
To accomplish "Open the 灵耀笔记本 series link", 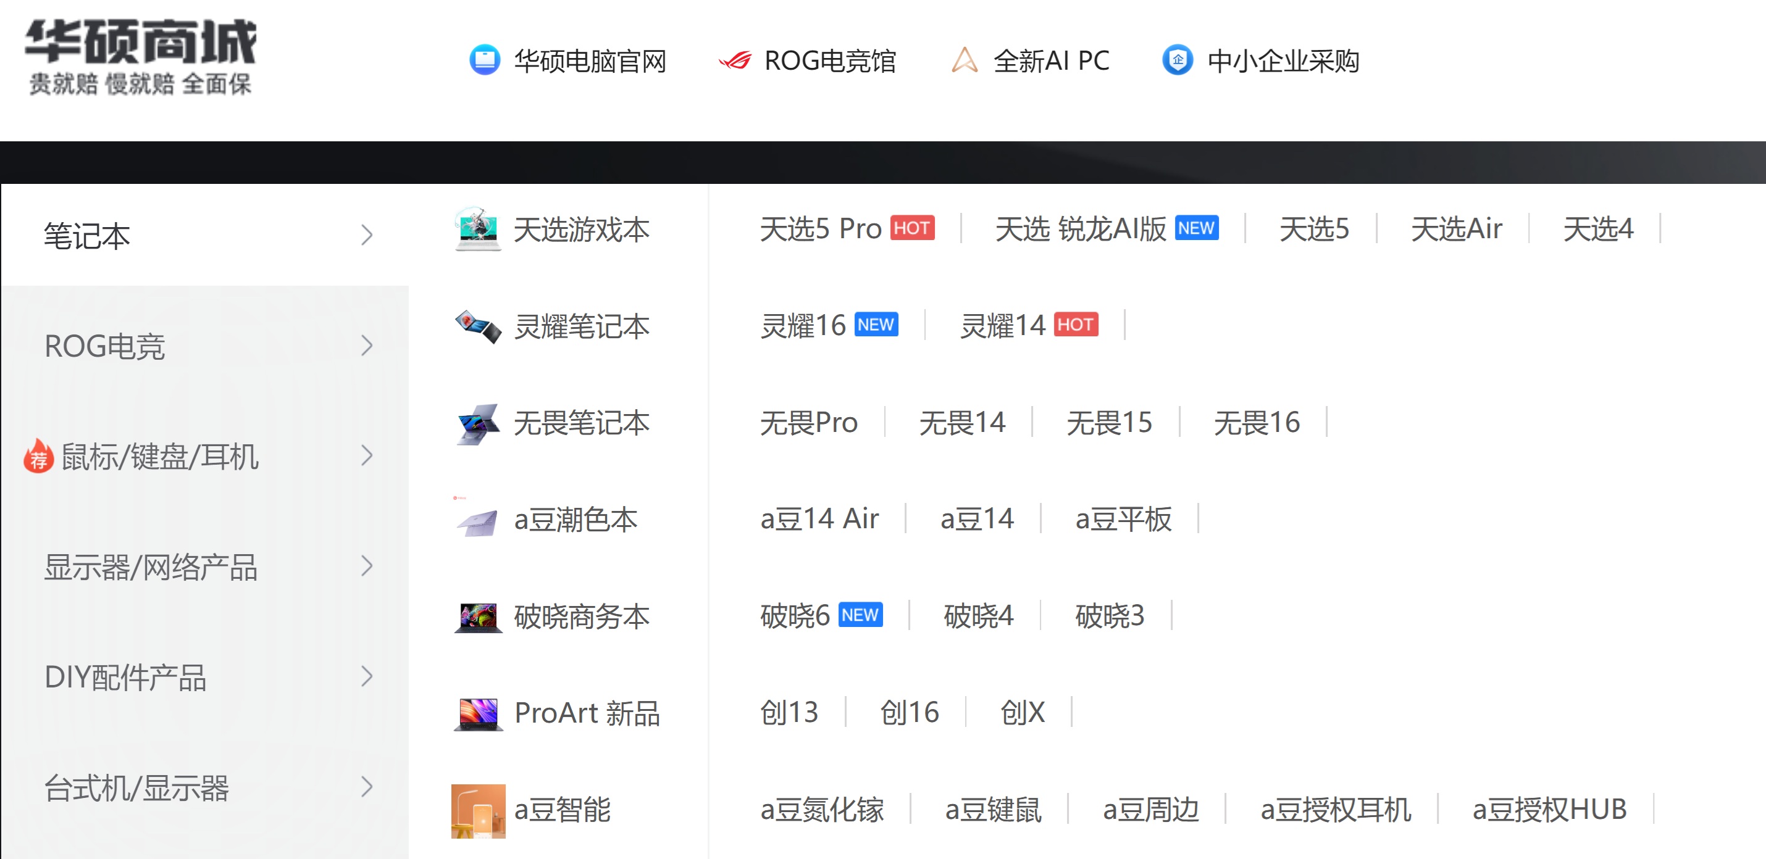I will (x=581, y=326).
